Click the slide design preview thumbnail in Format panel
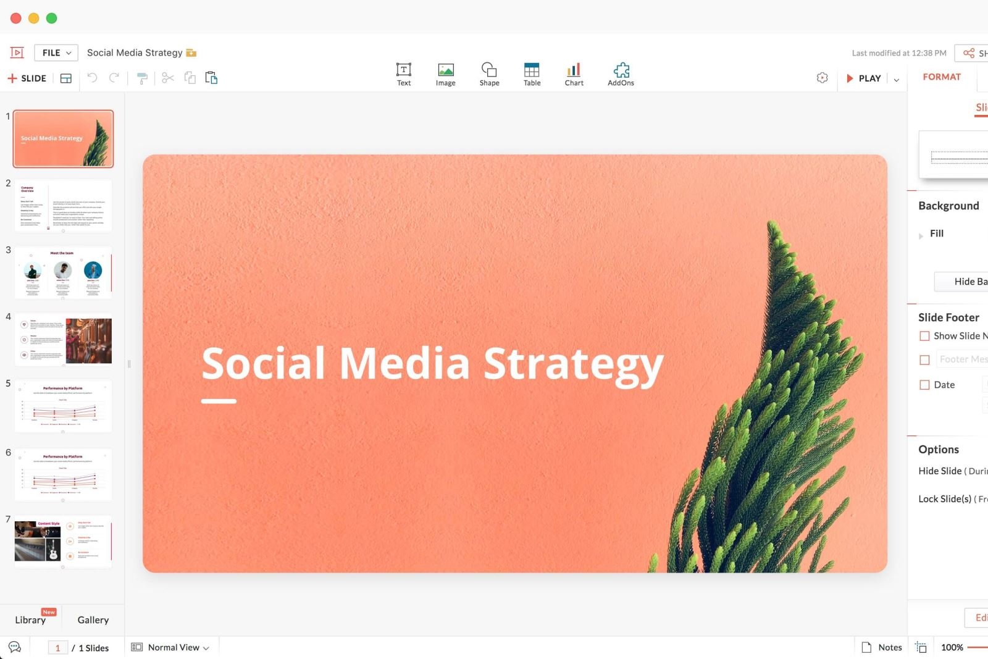The height and width of the screenshot is (659, 988). 954,156
